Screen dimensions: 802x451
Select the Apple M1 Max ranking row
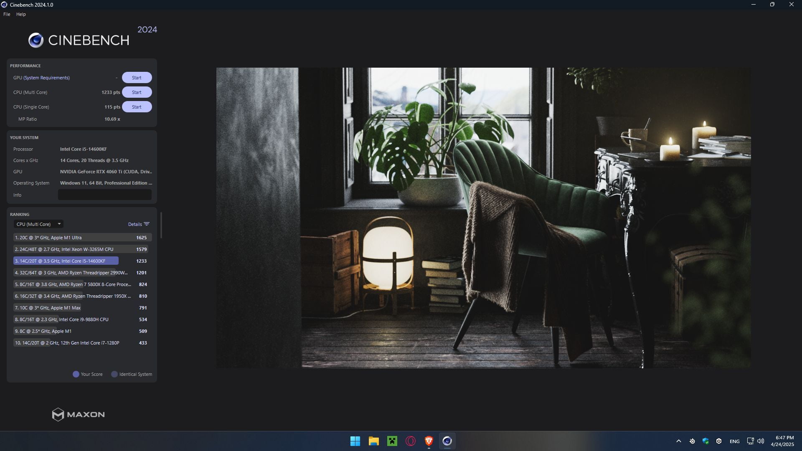click(x=82, y=308)
